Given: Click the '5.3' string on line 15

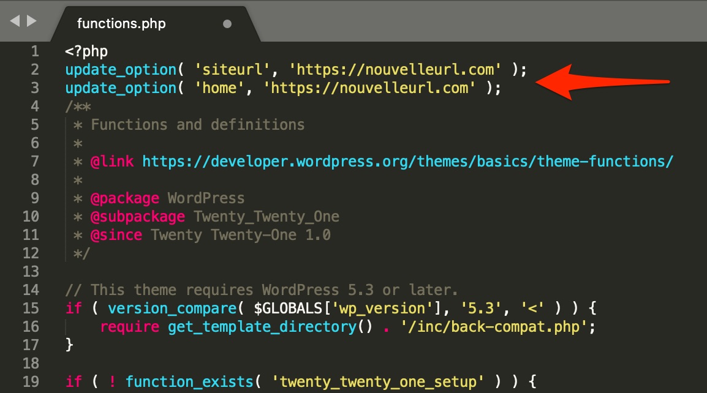Looking at the screenshot, I should tap(481, 309).
